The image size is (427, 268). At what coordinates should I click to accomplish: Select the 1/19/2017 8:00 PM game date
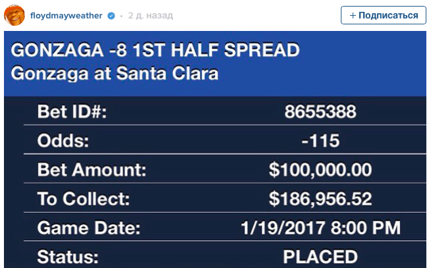(321, 228)
